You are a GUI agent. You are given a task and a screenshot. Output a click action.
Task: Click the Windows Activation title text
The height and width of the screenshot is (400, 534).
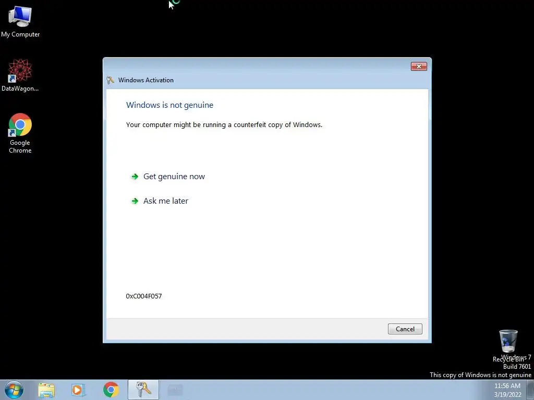click(146, 80)
